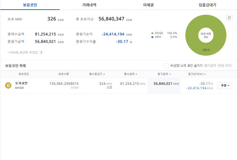The height and width of the screenshot is (160, 237).
Task: Click 보유 KRW value 326
Action: [52, 19]
